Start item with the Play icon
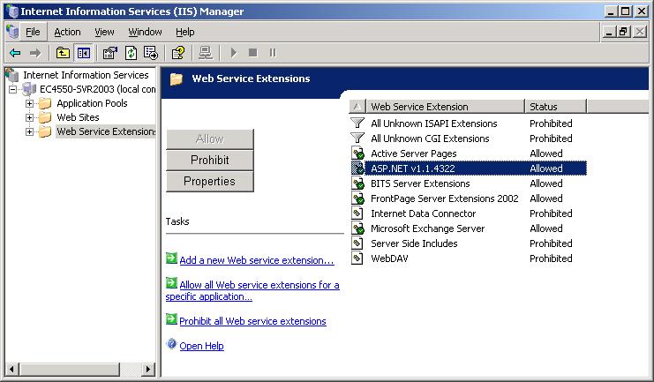Viewport: 654px width, 382px height. pyautogui.click(x=234, y=53)
